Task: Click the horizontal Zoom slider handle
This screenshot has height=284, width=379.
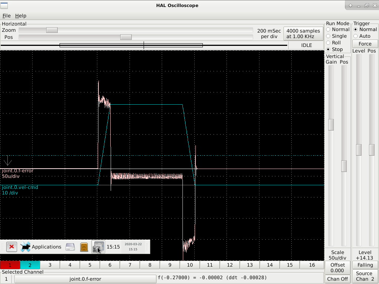Action: pyautogui.click(x=52, y=30)
